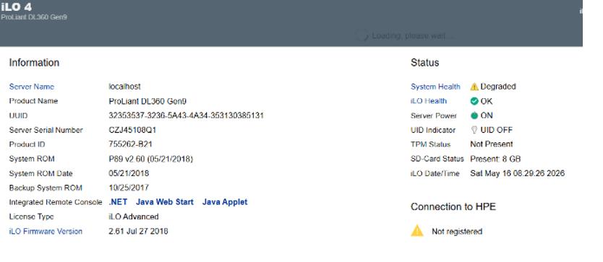Click the Server Power ON text
Image resolution: width=603 pixels, height=262 pixels.
(487, 115)
